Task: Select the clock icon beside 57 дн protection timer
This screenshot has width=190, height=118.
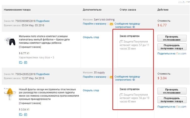Action: (121, 42)
